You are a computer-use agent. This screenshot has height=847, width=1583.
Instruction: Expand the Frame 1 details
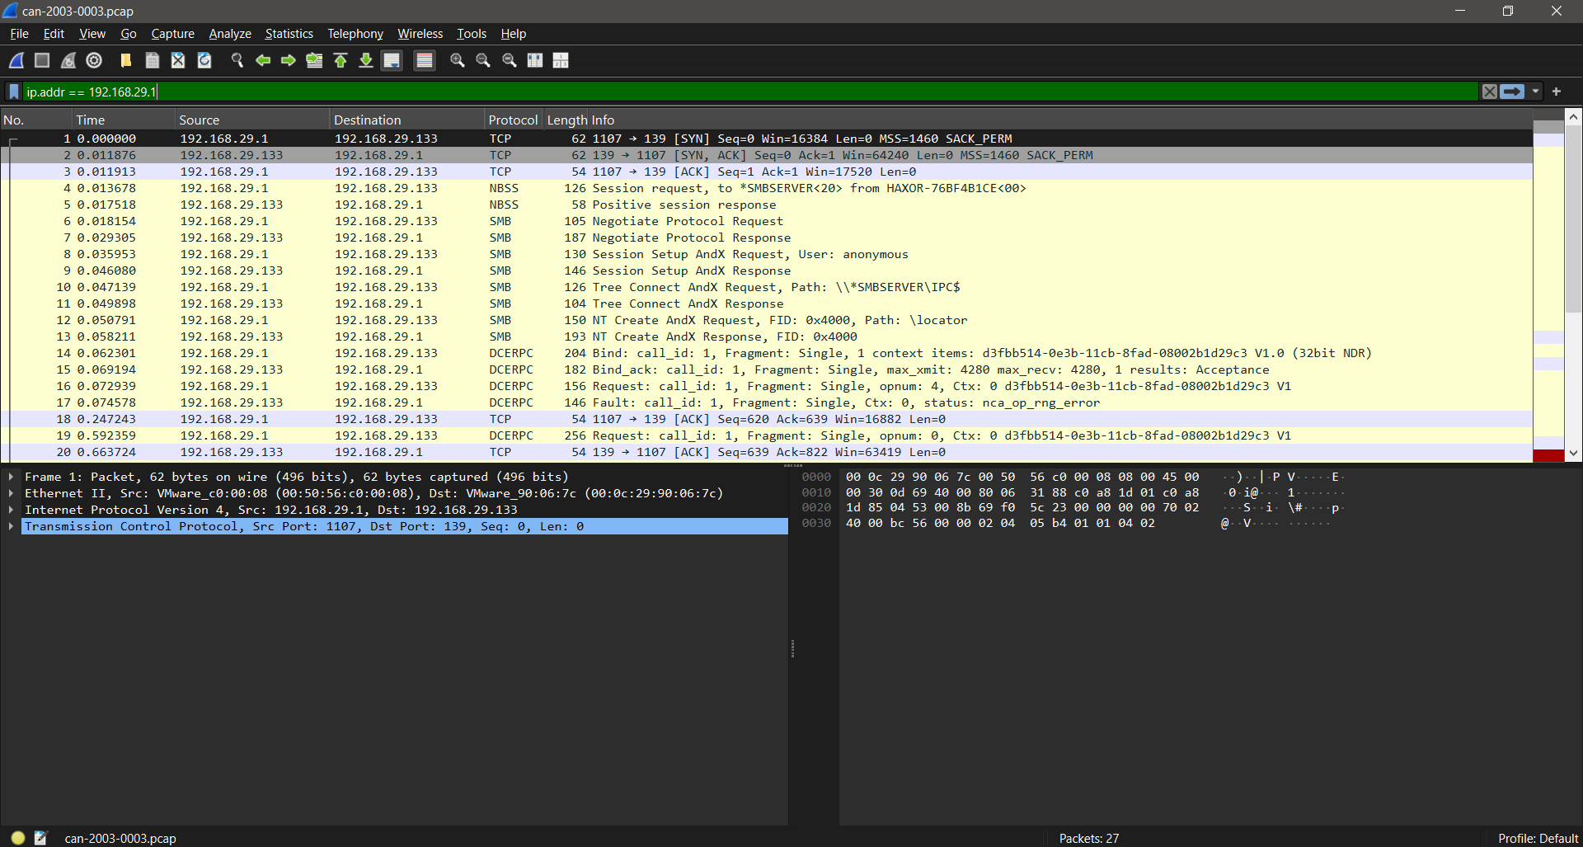click(11, 477)
